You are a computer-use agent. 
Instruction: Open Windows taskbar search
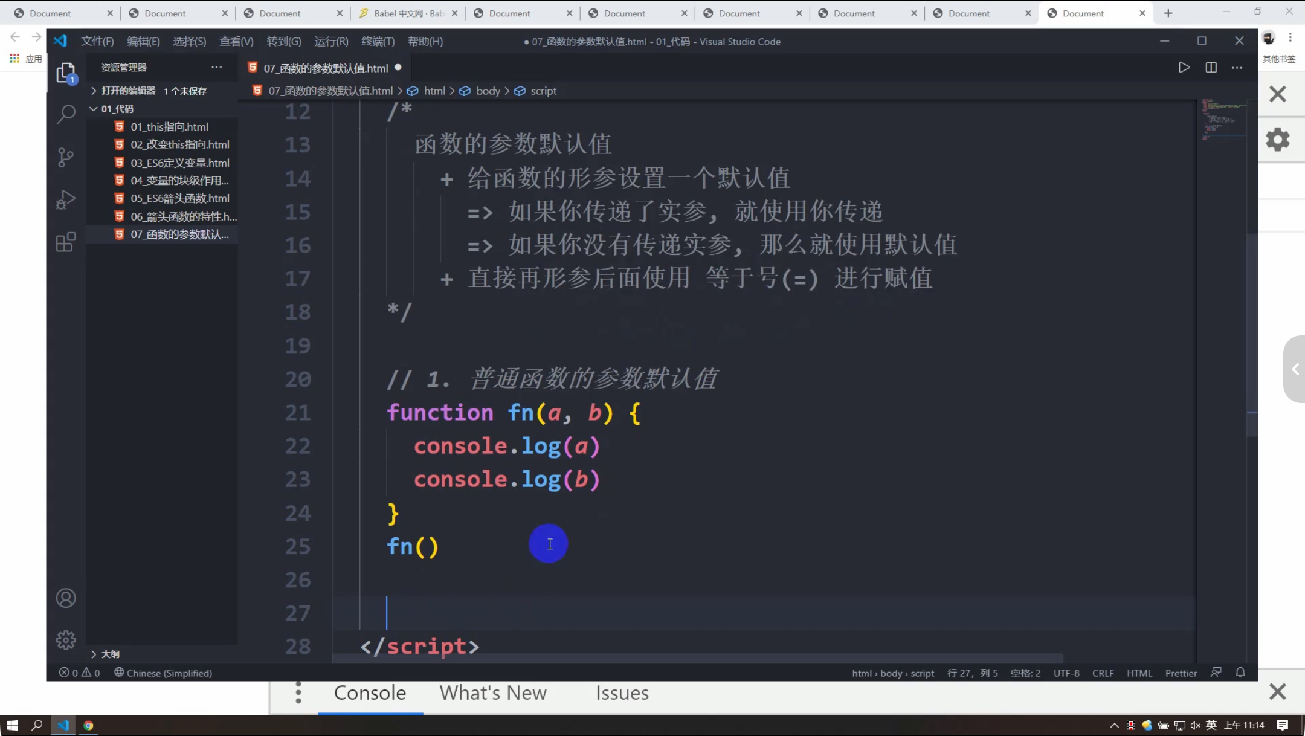[37, 725]
